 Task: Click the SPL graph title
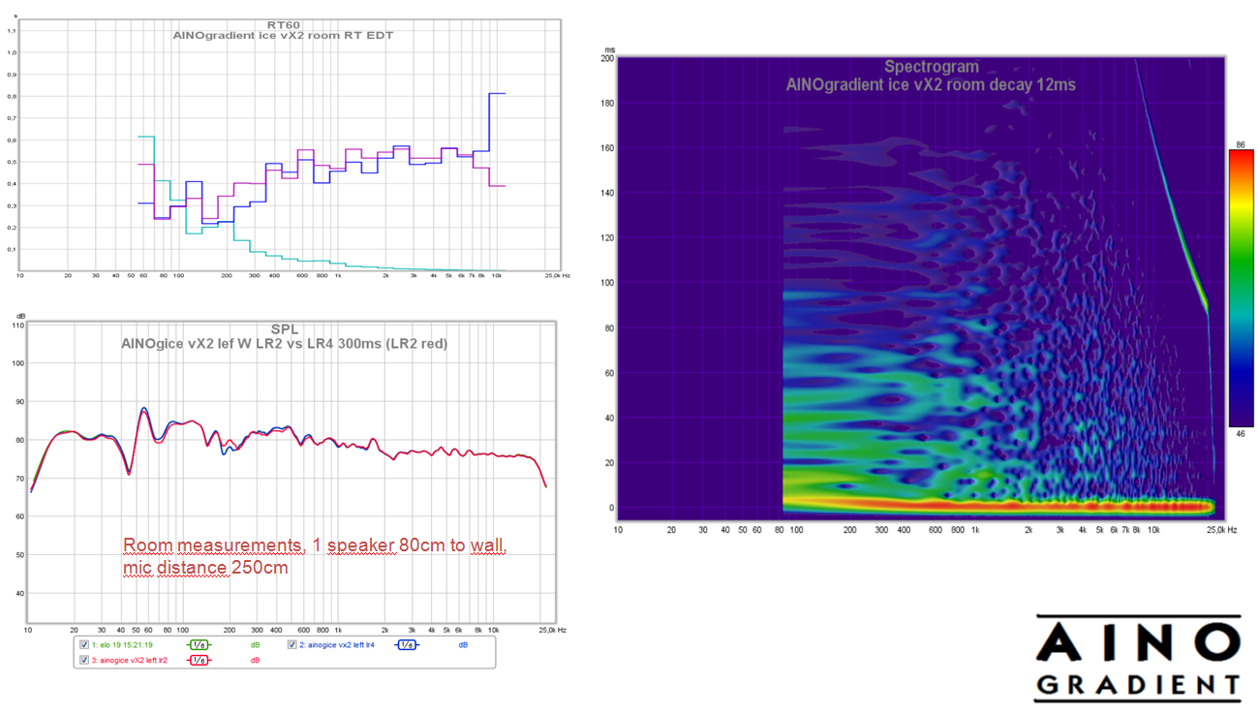point(284,330)
